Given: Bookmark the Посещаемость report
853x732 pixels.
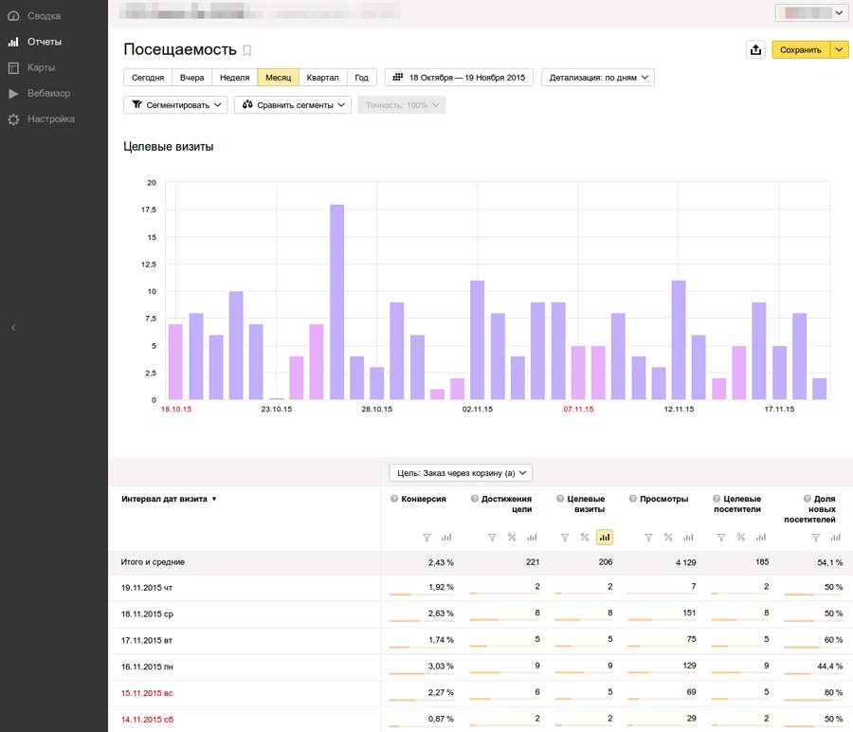Looking at the screenshot, I should 247,50.
